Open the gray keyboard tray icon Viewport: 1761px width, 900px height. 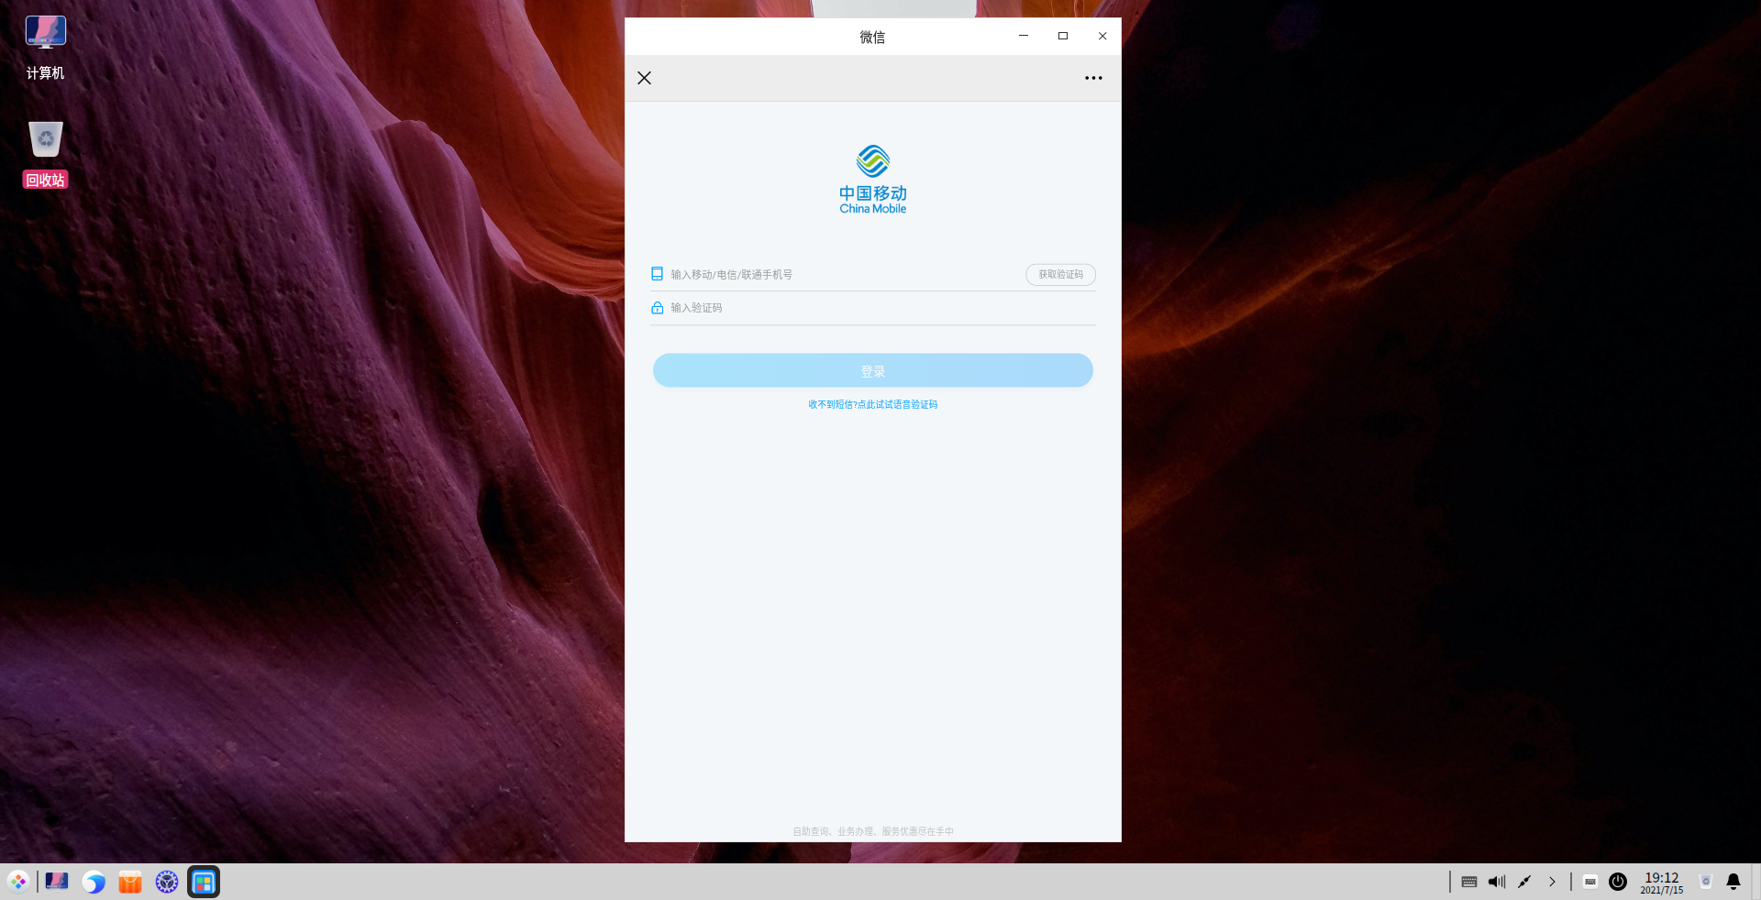(x=1469, y=882)
